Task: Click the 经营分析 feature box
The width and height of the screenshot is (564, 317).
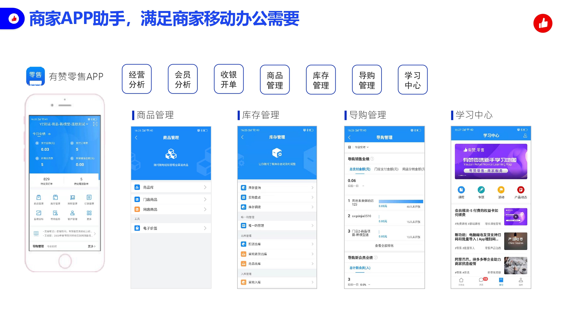Action: 137,79
